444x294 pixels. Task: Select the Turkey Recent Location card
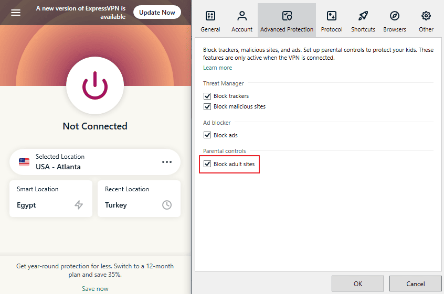[139, 199]
